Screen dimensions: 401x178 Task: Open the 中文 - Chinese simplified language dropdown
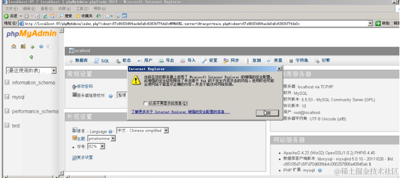(x=143, y=131)
